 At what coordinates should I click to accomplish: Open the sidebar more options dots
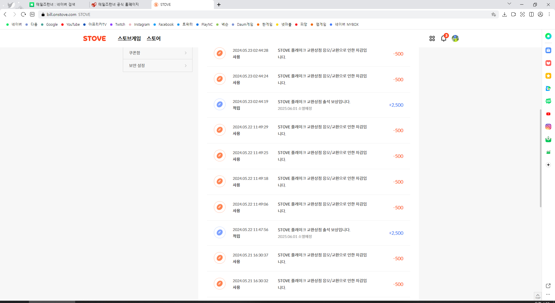click(548, 294)
